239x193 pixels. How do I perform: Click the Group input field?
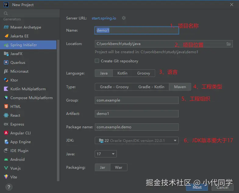click(137, 100)
